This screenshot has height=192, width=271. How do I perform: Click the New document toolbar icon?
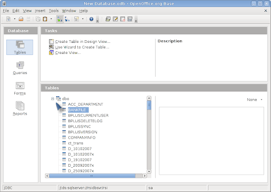point(8,19)
